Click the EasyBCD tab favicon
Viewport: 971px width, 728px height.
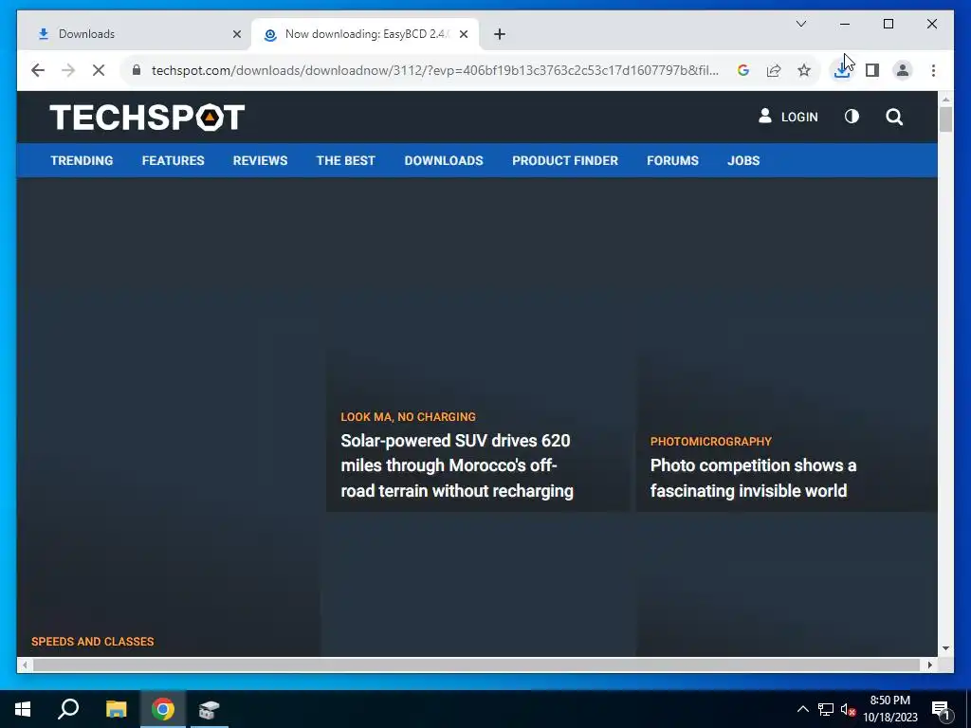(270, 35)
